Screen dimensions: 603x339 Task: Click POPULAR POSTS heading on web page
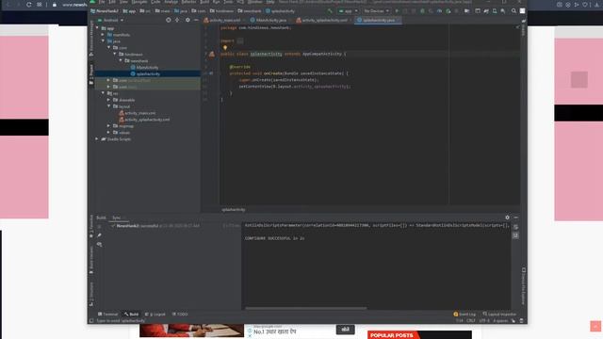(392, 335)
